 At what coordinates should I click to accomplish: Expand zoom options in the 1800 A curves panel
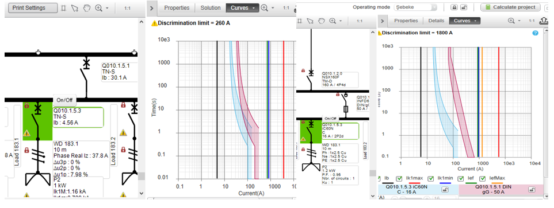[519, 21]
